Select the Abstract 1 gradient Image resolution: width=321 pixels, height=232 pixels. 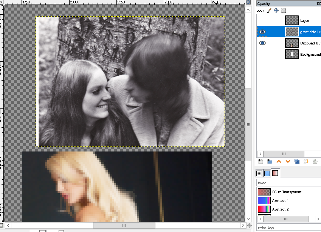280,201
